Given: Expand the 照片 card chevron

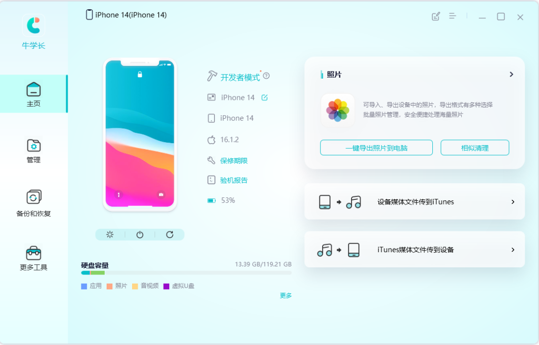Looking at the screenshot, I should [512, 74].
